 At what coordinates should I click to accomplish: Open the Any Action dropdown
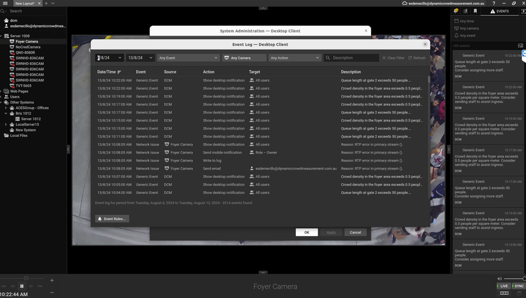coord(294,58)
